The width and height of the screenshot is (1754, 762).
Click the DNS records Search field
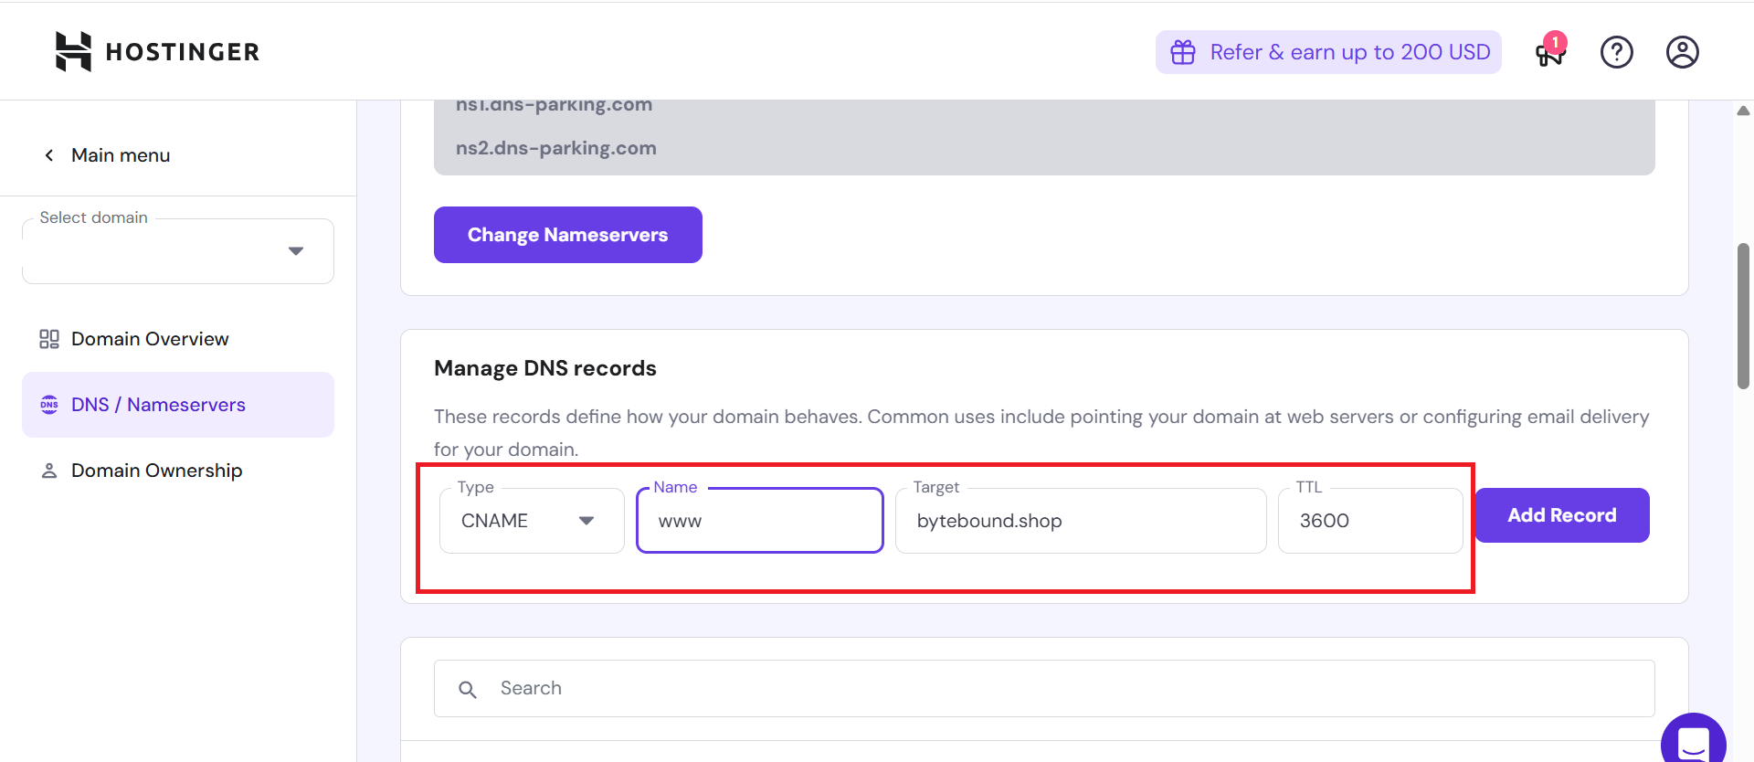pyautogui.click(x=1044, y=689)
